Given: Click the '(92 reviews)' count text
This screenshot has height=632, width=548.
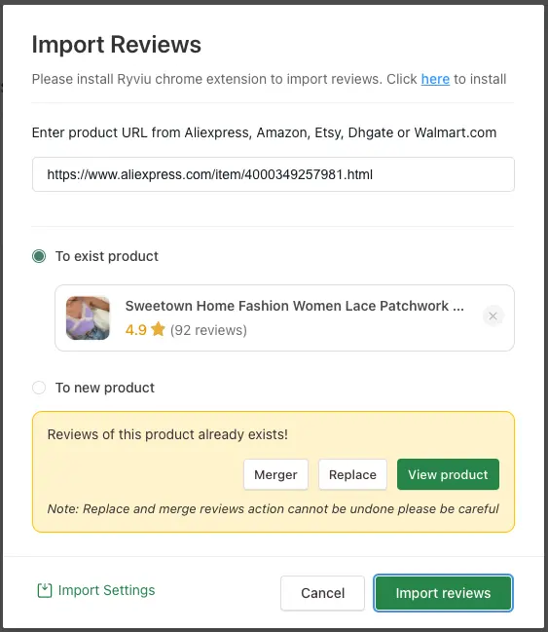Looking at the screenshot, I should click(208, 330).
